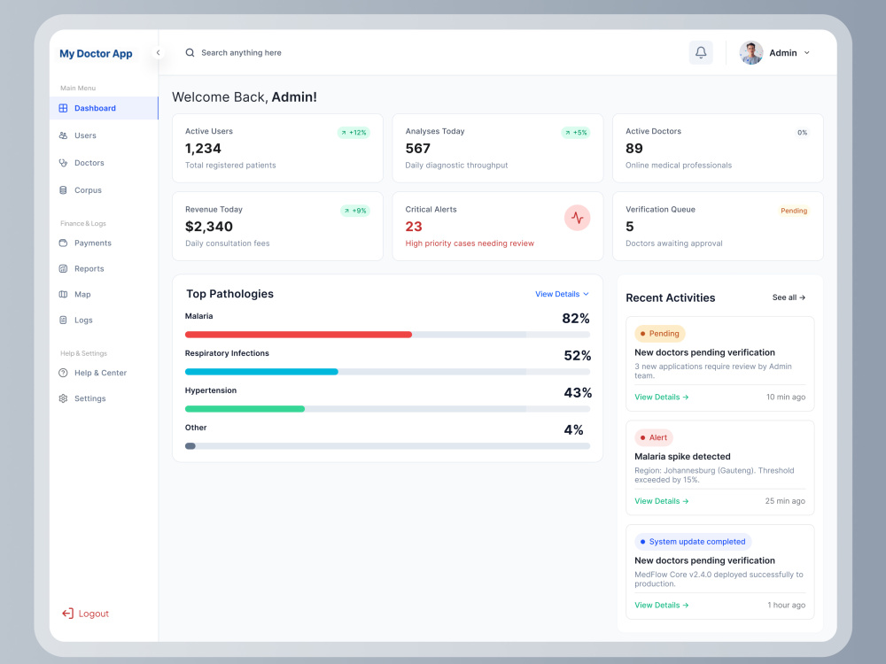Click the Critical Alerts heartbeat icon
This screenshot has height=664, width=886.
577,218
